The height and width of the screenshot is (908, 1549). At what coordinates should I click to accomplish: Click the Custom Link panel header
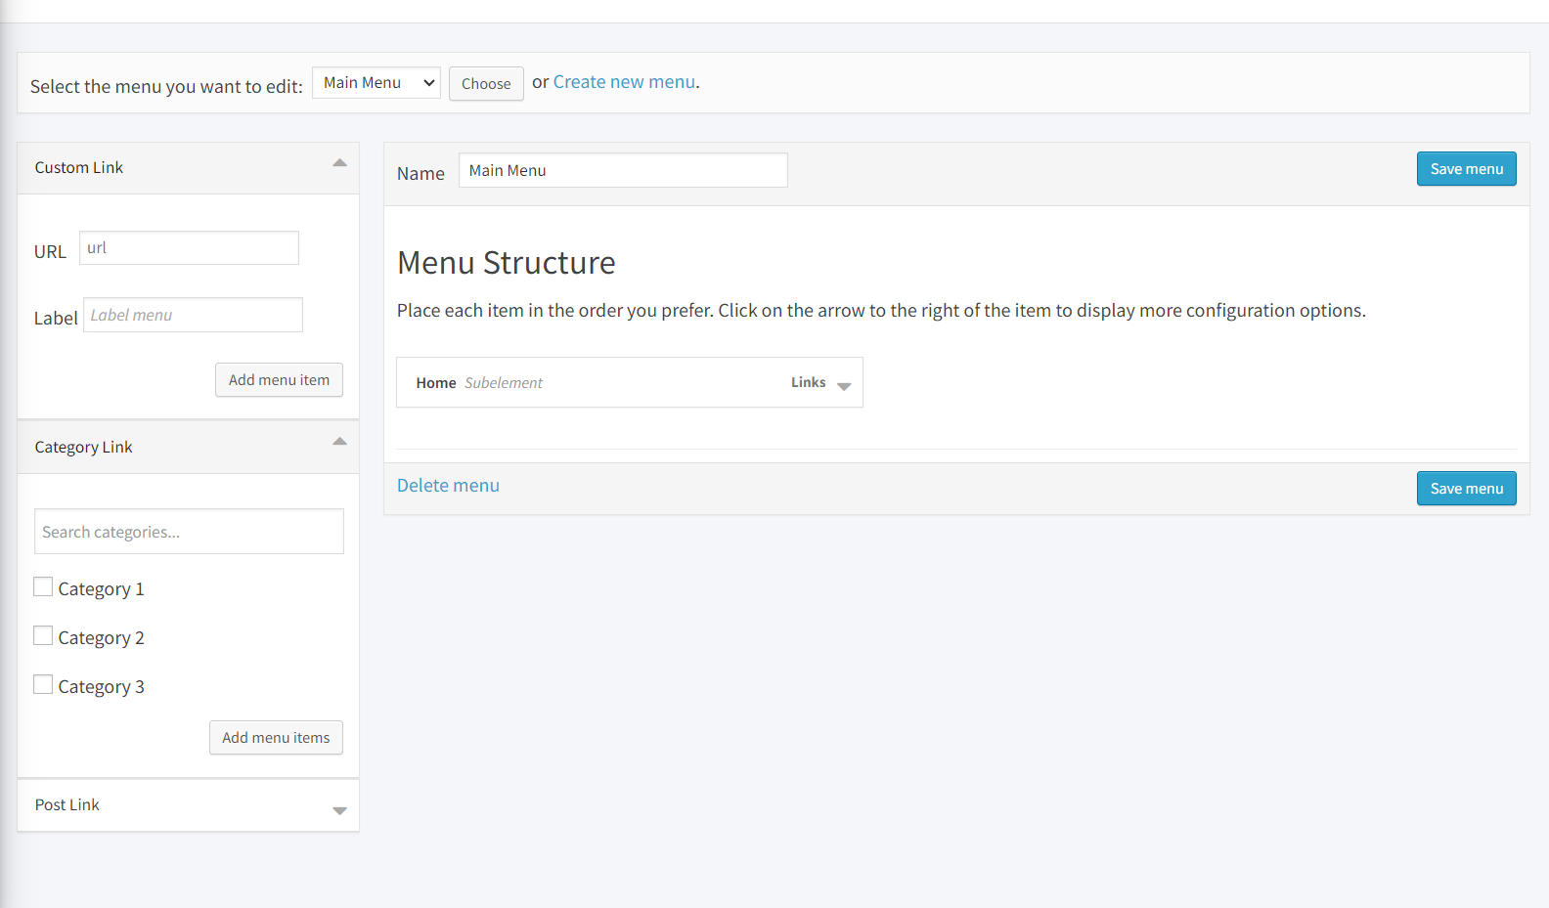(79, 168)
